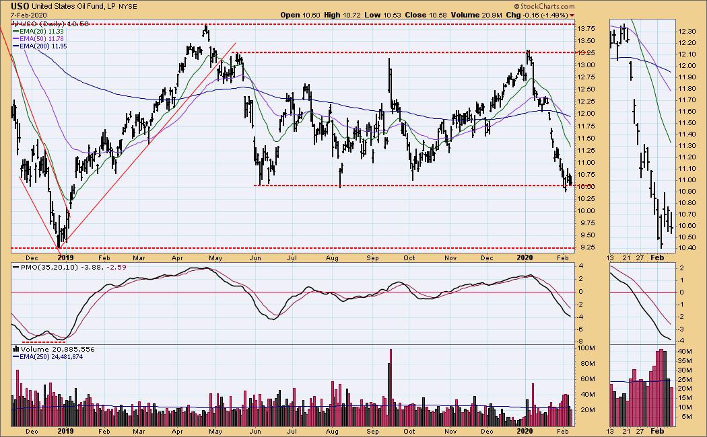Screen dimensions: 707x437
Task: Click the EMA(250) 24,481,874 legend label
Action: click(x=51, y=357)
